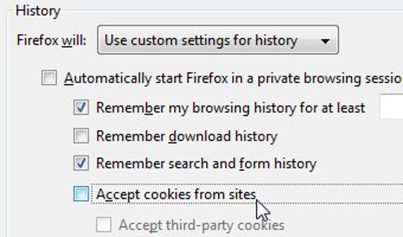Click the 'Accept cookies from sites' label text
Image resolution: width=403 pixels, height=237 pixels.
(x=176, y=194)
